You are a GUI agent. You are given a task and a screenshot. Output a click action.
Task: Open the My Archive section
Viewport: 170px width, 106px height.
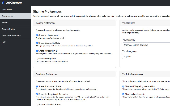pyautogui.click(x=15, y=10)
